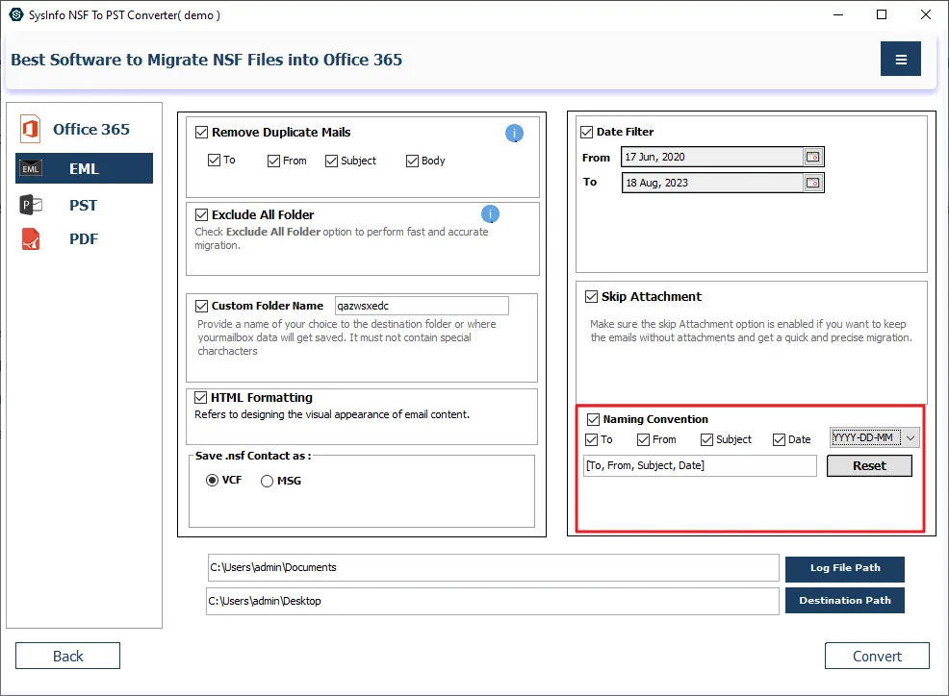
Task: Choose the PST file icon
Action: [x=31, y=205]
